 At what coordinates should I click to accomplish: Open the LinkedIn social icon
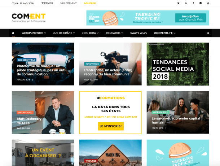point(186,3)
